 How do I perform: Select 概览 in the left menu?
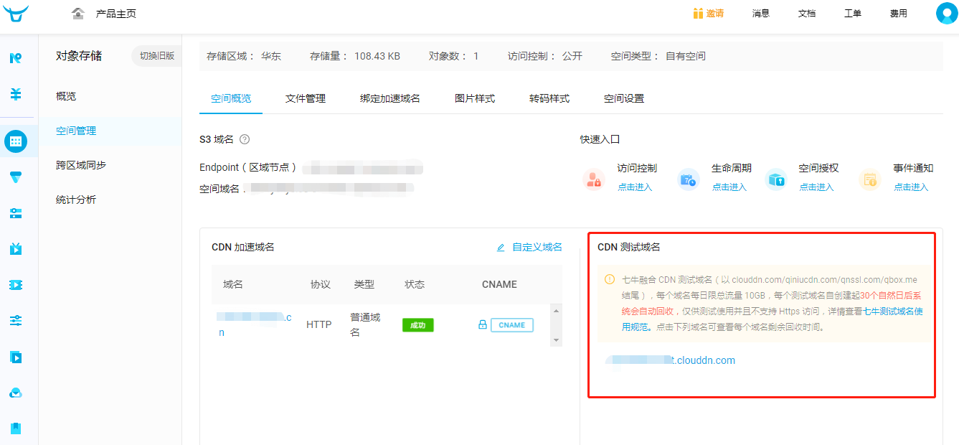(66, 96)
